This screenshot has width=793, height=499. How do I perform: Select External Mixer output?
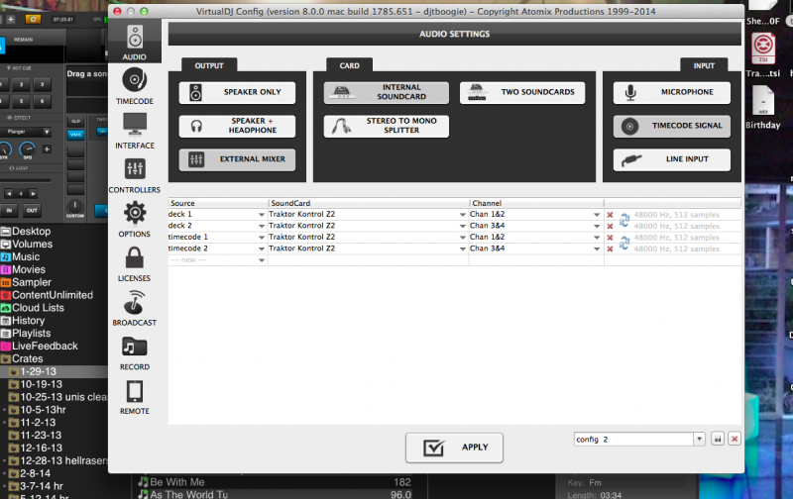pos(237,159)
